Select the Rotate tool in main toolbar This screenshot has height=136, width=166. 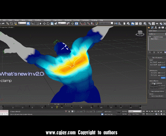pos(48,24)
